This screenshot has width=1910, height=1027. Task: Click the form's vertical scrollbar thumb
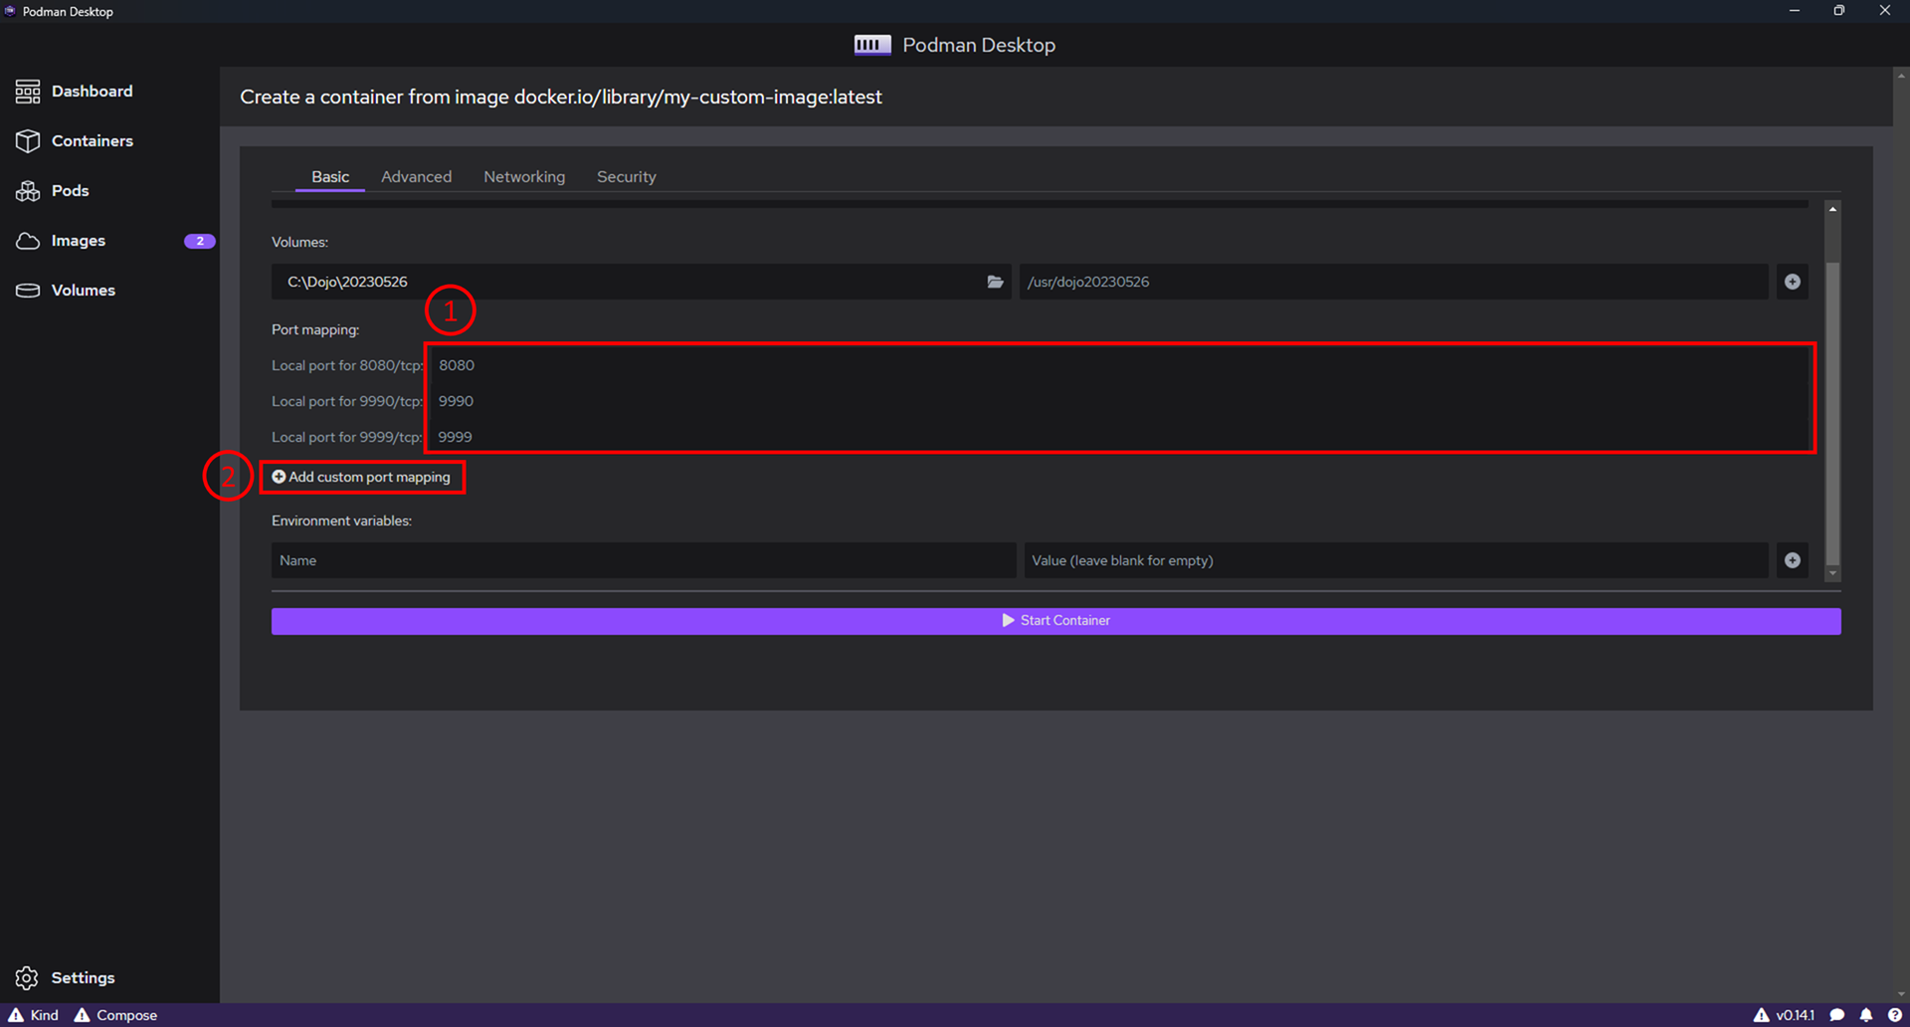point(1832,413)
